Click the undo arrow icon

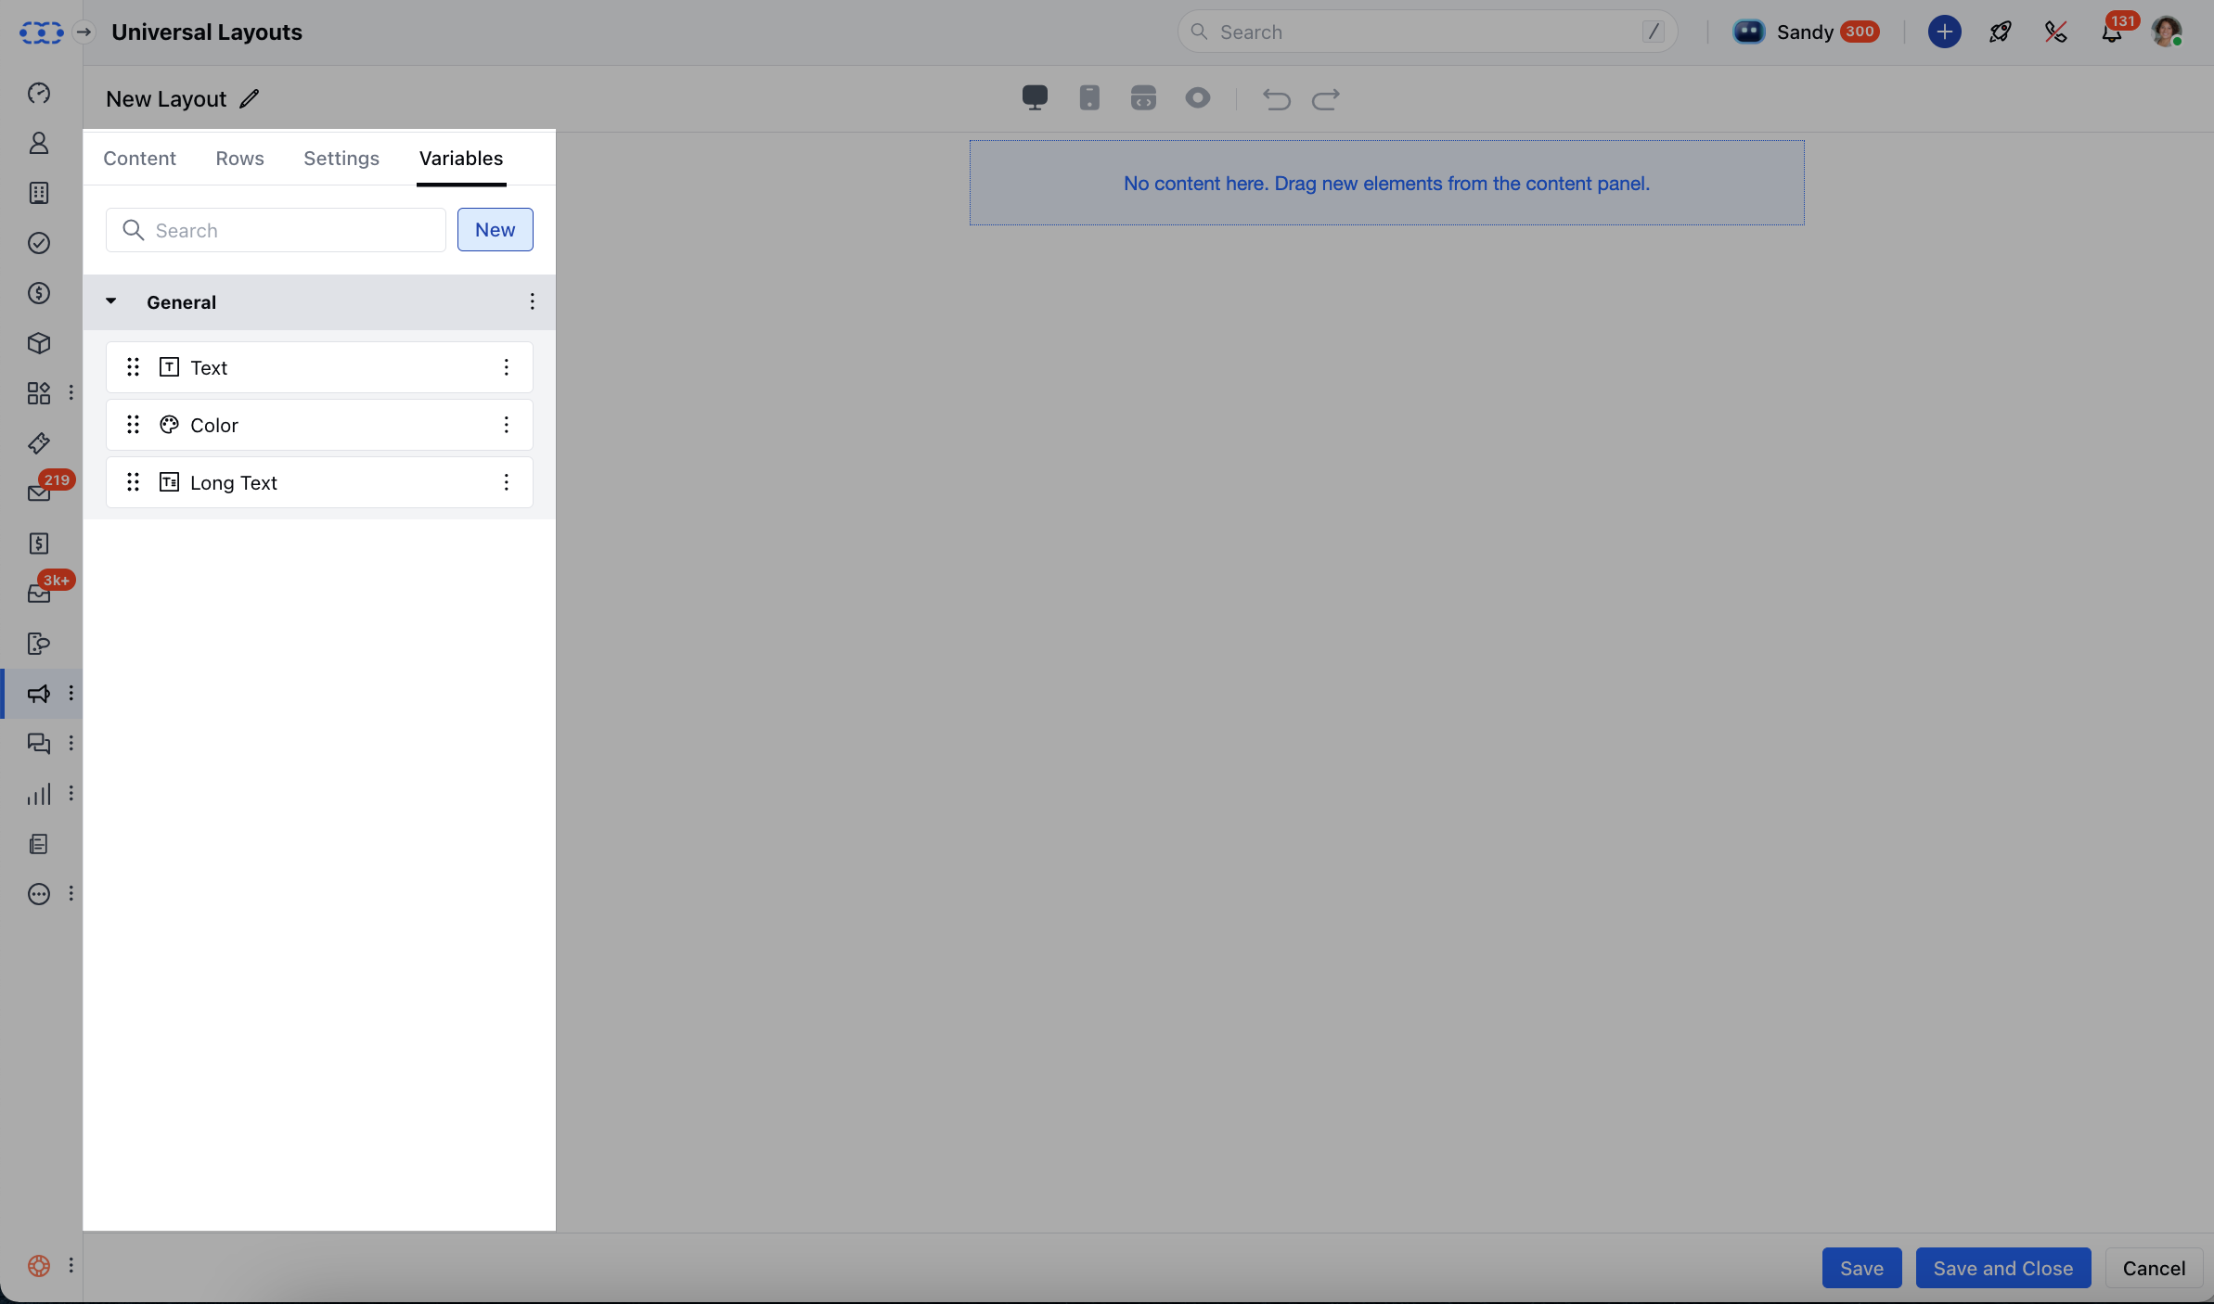[x=1277, y=98]
